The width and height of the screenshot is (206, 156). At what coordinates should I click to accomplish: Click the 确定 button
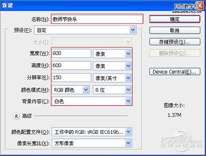coord(175,19)
